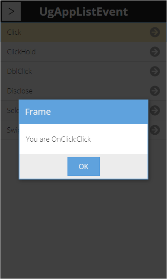Select the ClickHold list item label

tap(21, 52)
